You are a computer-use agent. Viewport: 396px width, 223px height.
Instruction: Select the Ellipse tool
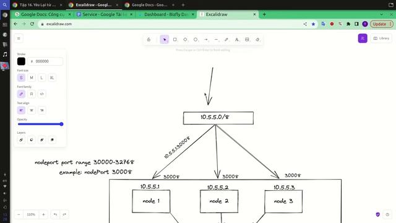(196, 40)
